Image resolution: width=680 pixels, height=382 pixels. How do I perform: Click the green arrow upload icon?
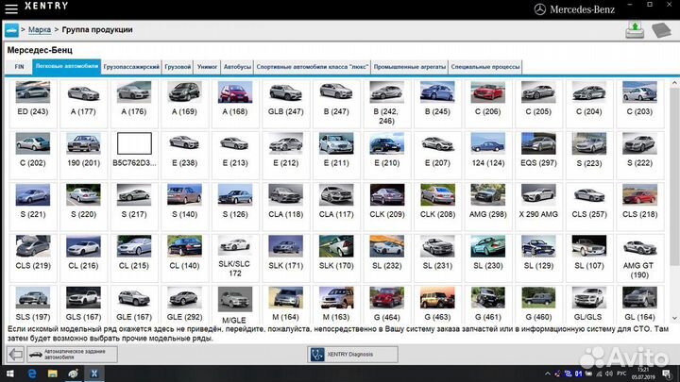pyautogui.click(x=635, y=30)
